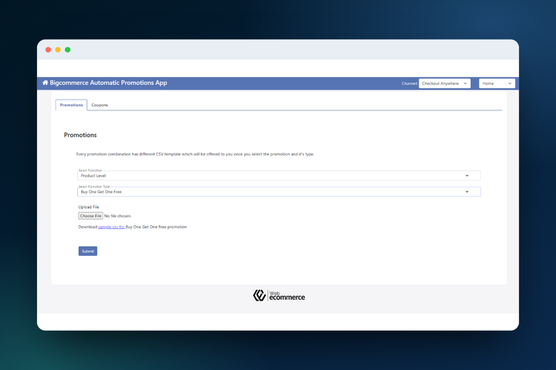The width and height of the screenshot is (556, 370).
Task: Click the chevron in the Checkout Anywhere selector
Action: tap(465, 83)
